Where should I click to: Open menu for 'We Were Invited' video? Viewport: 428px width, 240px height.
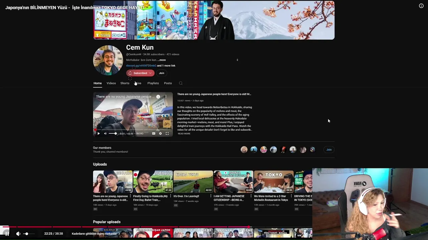click(291, 196)
